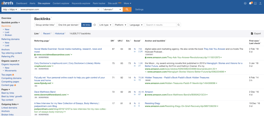The image size is (264, 116).
Task: Open Referring IPs in sidebar
Action: point(8,57)
